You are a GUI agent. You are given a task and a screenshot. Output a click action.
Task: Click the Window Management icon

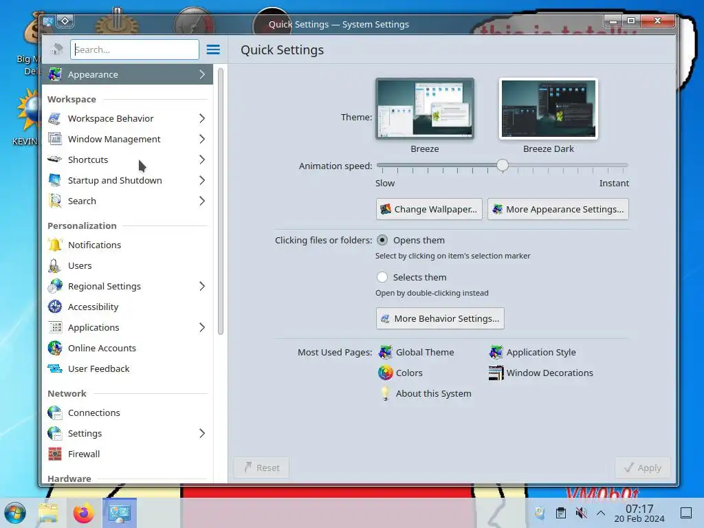pos(55,139)
